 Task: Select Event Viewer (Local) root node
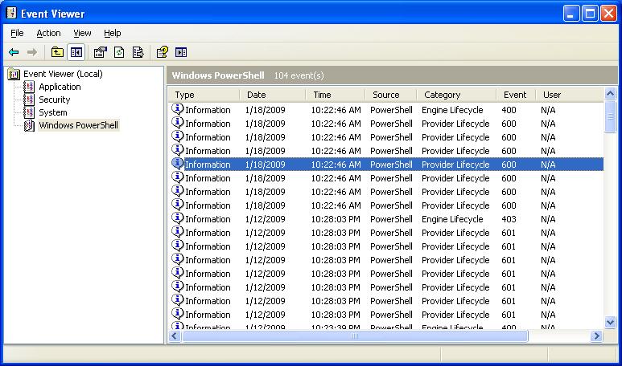tap(63, 74)
